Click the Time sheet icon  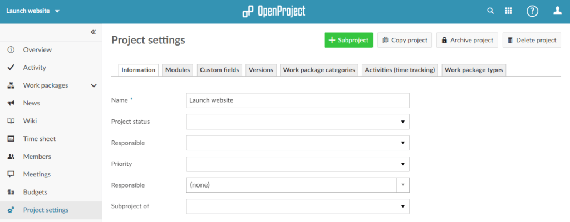click(11, 139)
